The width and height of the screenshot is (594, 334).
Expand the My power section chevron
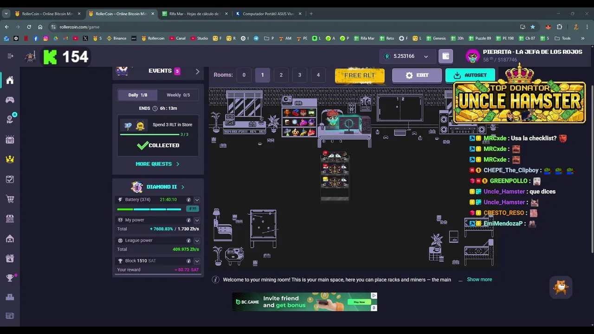197,220
